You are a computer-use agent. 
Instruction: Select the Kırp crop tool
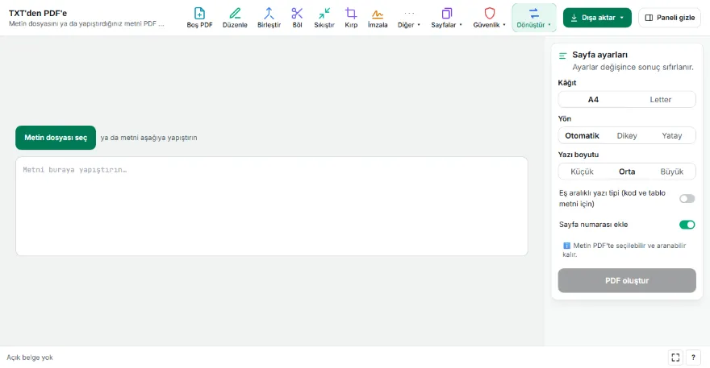pyautogui.click(x=351, y=18)
